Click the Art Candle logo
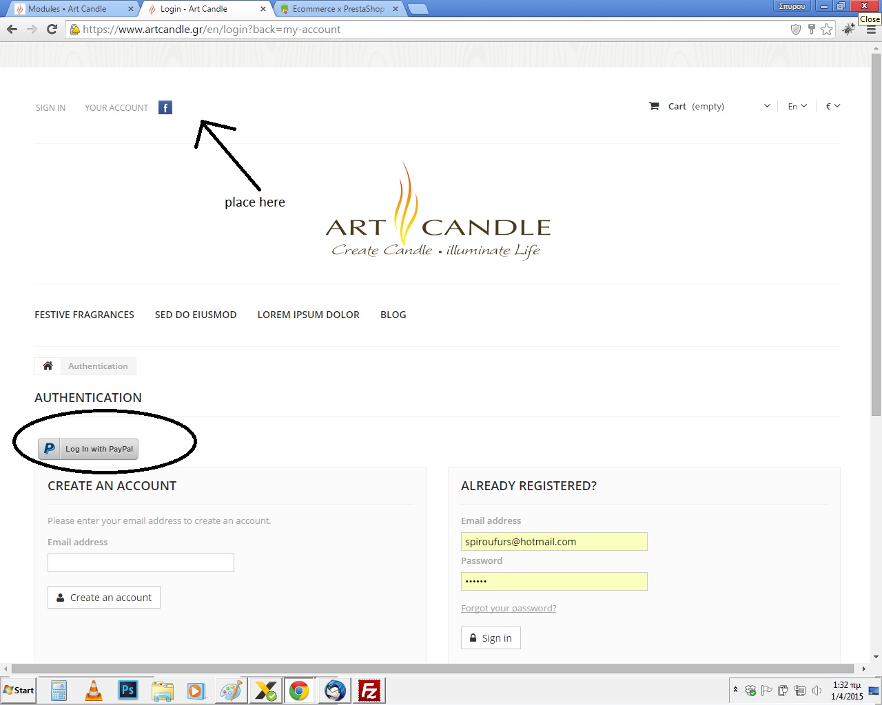882x705 pixels. pos(438,211)
